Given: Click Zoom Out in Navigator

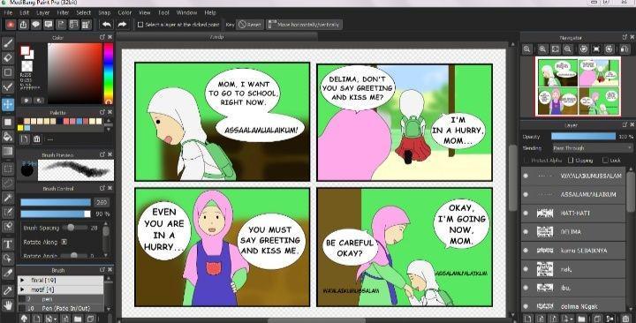Looking at the screenshot, I should pos(568,49).
